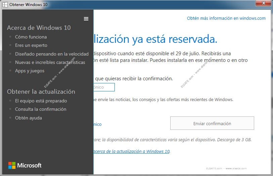
Task: Focus the email address input field
Action: coord(104,87)
